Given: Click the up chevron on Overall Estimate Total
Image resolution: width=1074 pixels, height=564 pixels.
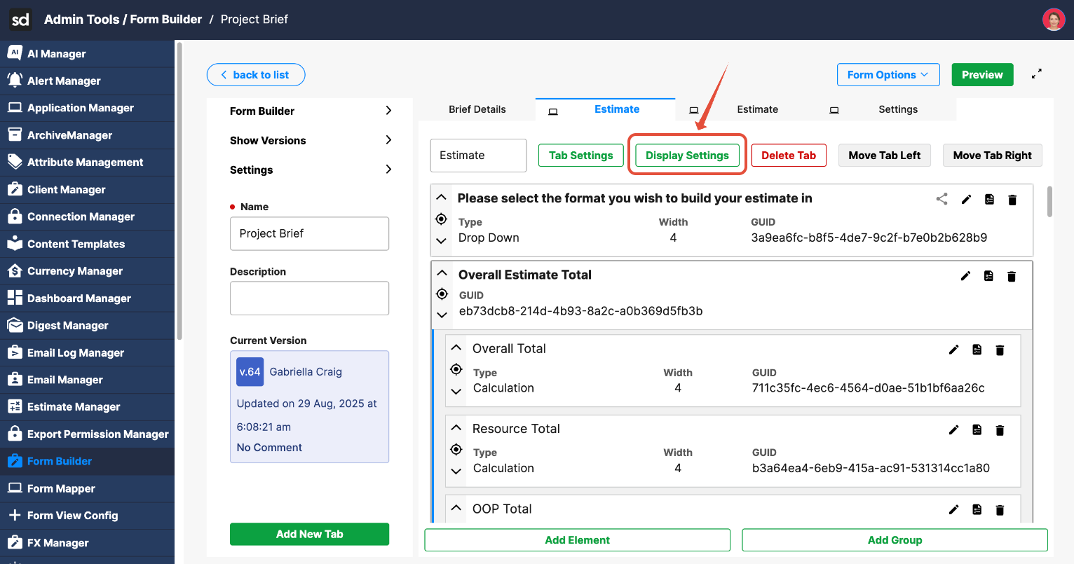Looking at the screenshot, I should [442, 273].
